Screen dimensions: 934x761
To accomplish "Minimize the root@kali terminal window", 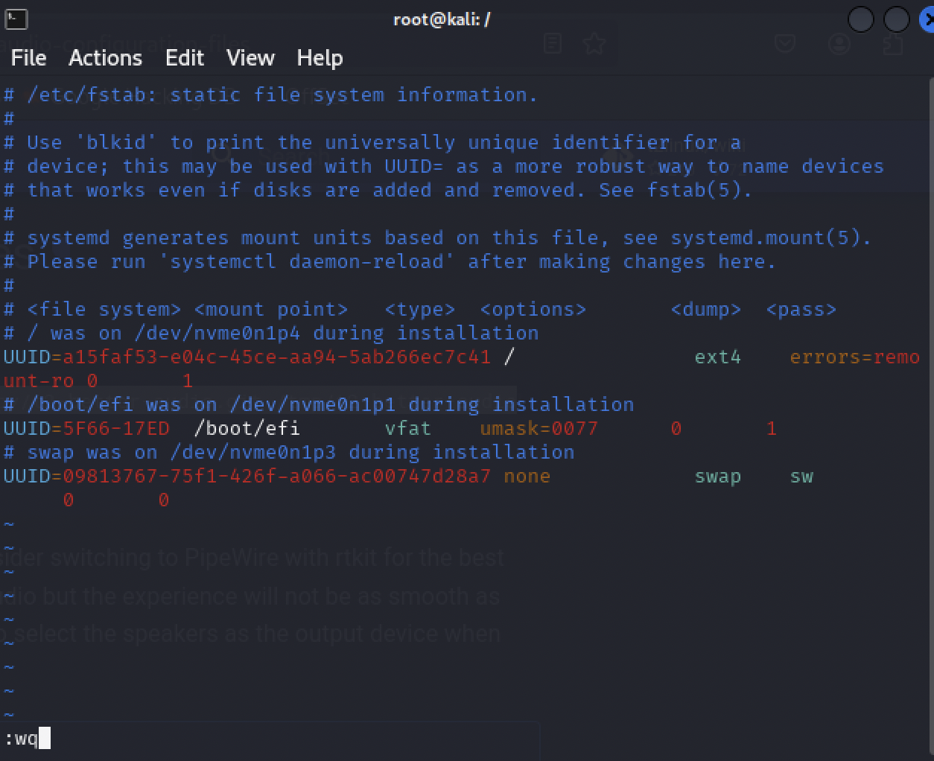I will coord(860,19).
